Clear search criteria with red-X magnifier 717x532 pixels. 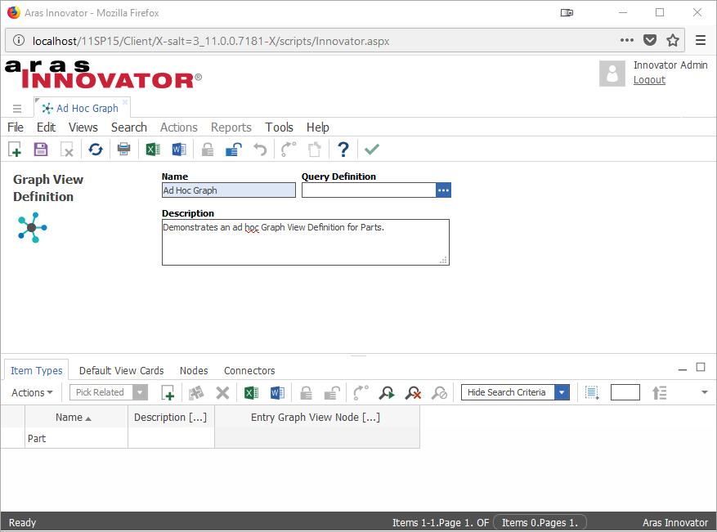click(413, 393)
